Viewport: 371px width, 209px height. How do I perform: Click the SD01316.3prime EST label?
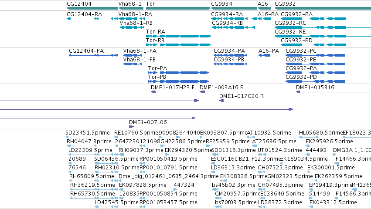[x=234, y=150]
